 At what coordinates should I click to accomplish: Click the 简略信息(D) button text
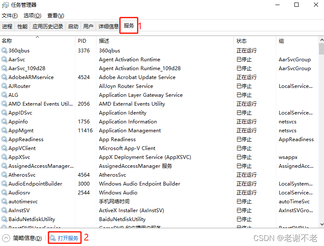click(27, 238)
